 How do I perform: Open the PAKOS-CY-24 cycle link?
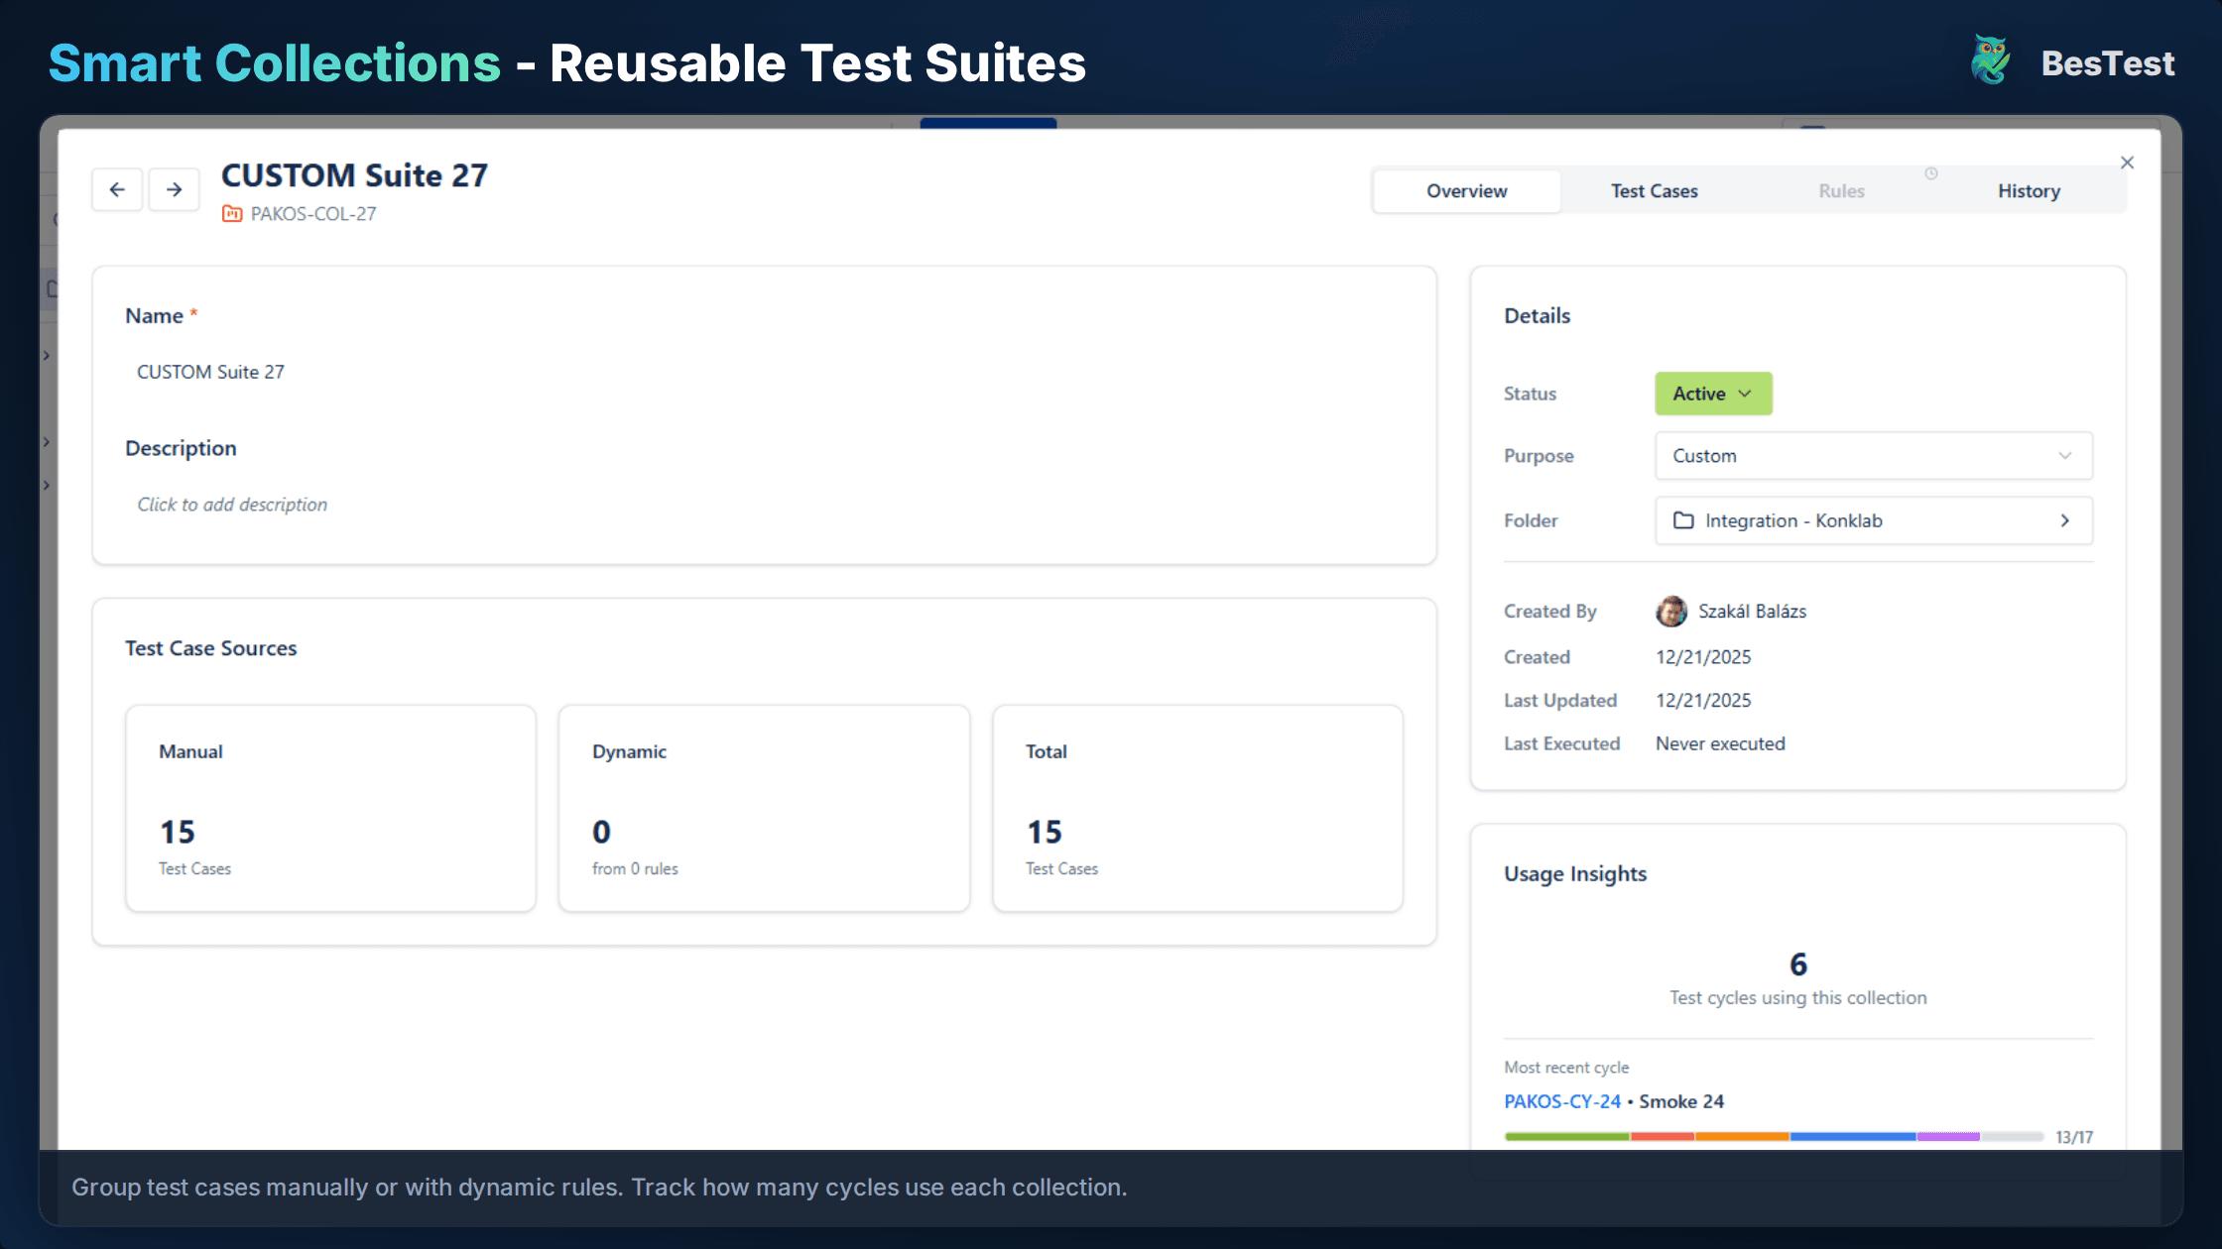[x=1562, y=1100]
